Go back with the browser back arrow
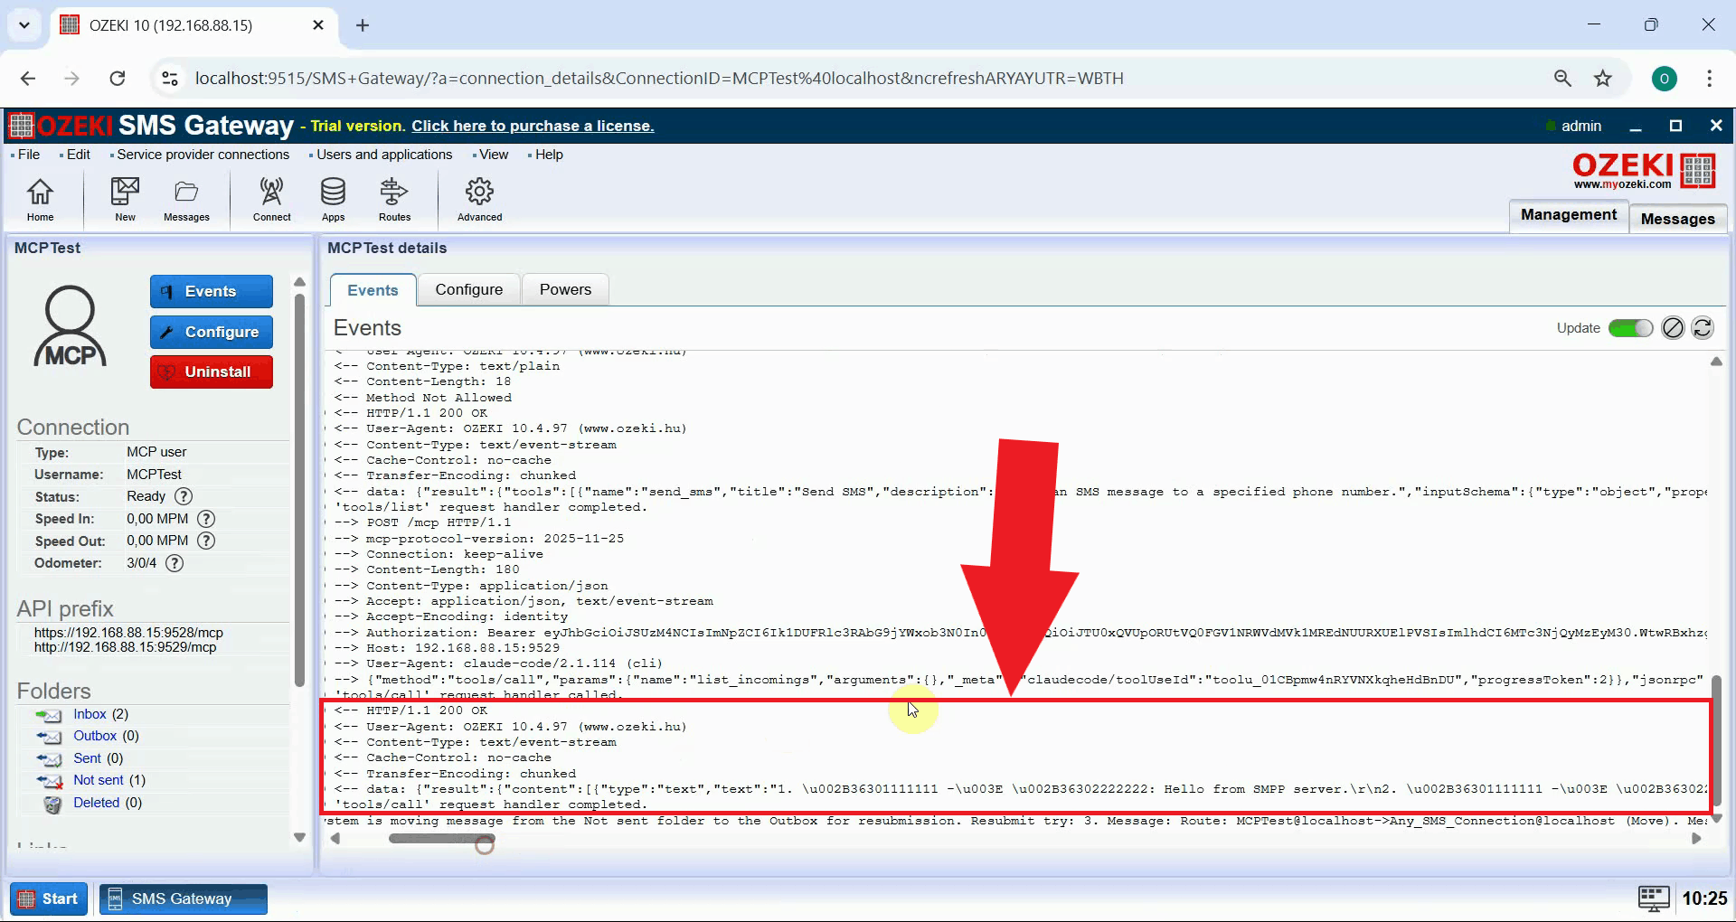This screenshot has height=922, width=1736. (x=28, y=79)
